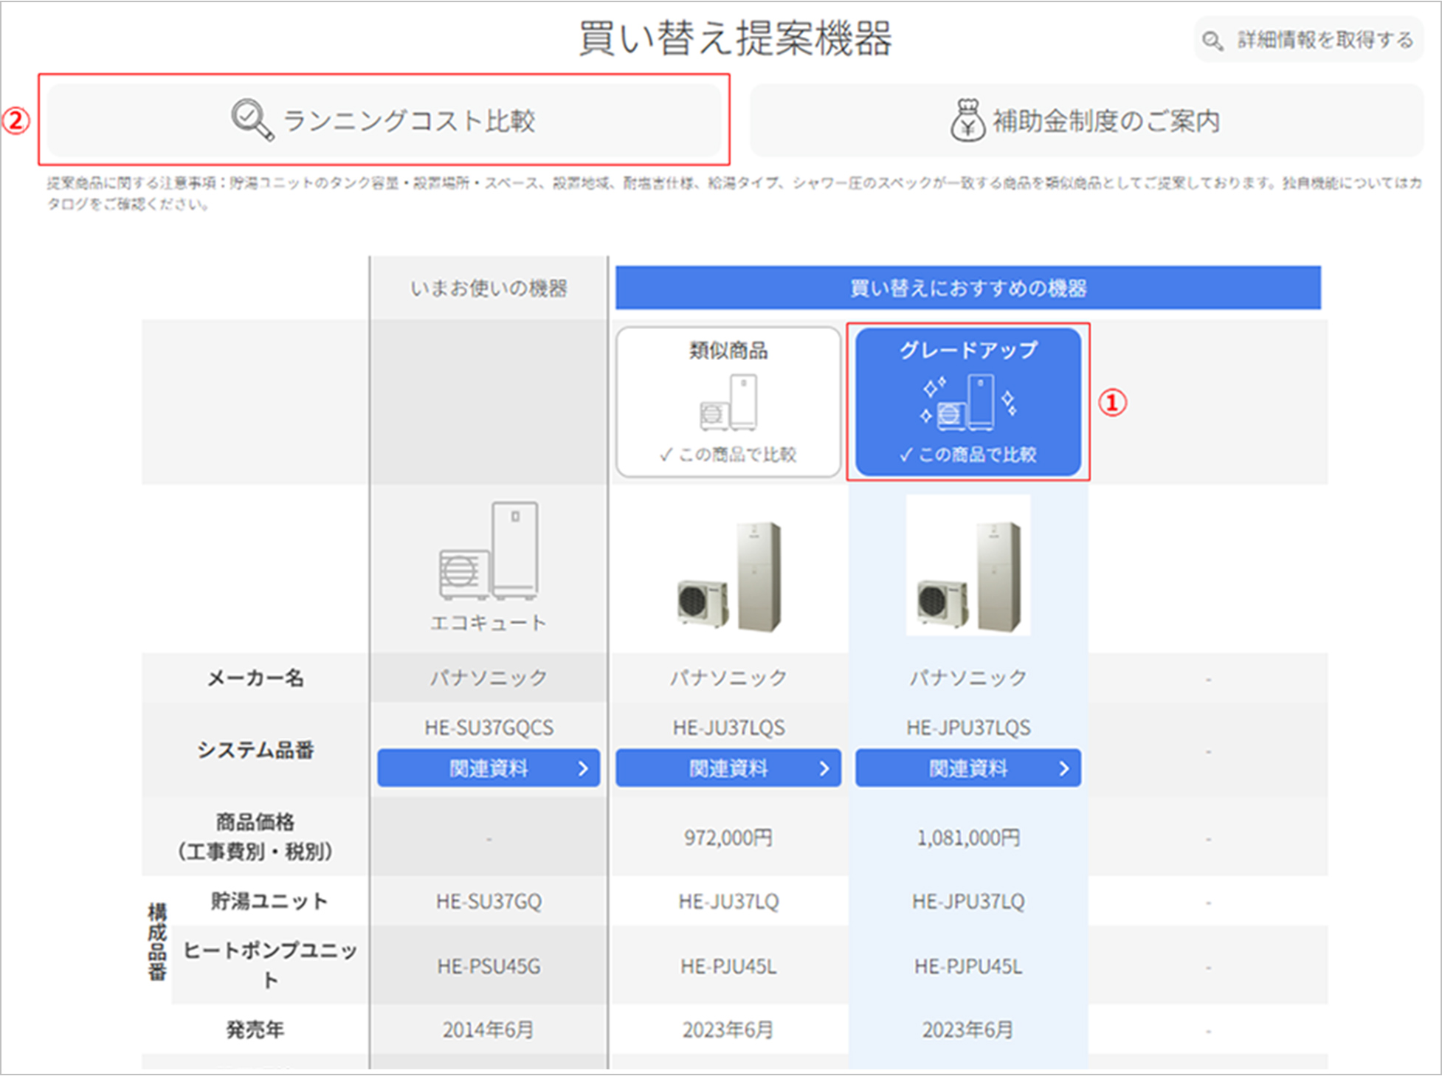Open the 補助金制度のご案内 tab
The width and height of the screenshot is (1442, 1076).
pyautogui.click(x=1105, y=120)
